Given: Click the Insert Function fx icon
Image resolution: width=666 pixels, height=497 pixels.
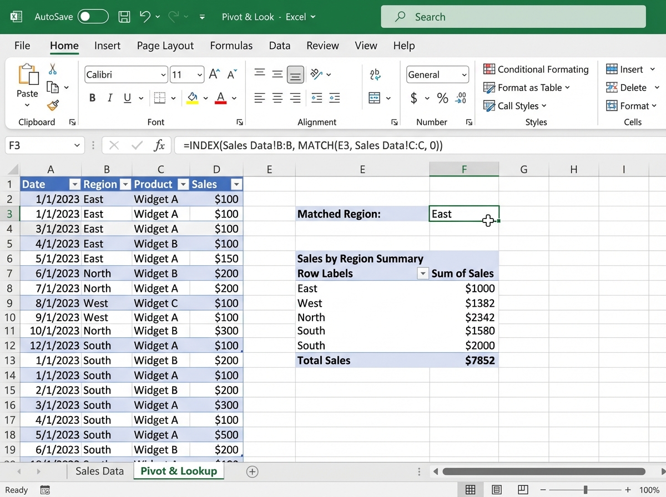Looking at the screenshot, I should pos(159,146).
